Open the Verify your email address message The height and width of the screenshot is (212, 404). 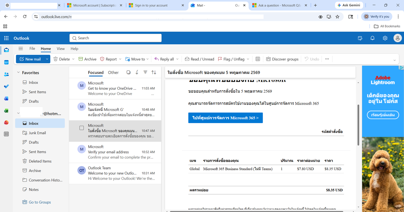click(115, 152)
